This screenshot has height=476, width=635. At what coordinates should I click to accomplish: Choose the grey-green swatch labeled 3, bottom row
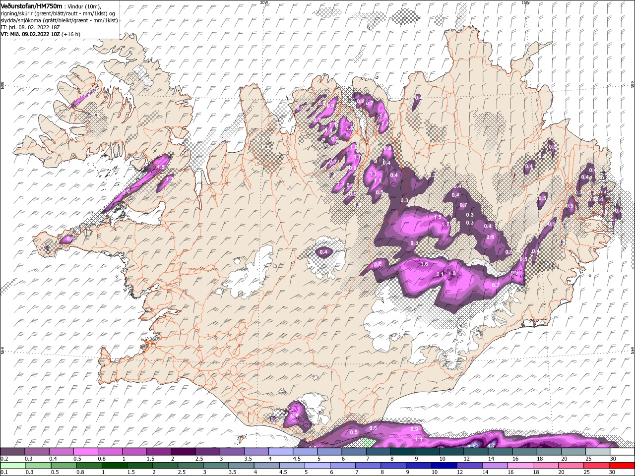(x=216, y=466)
